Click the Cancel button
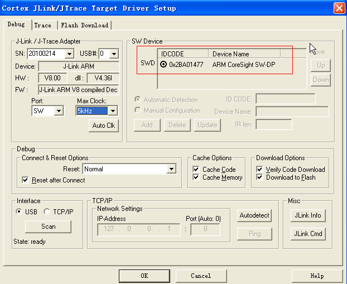The height and width of the screenshot is (284, 347). 201,276
